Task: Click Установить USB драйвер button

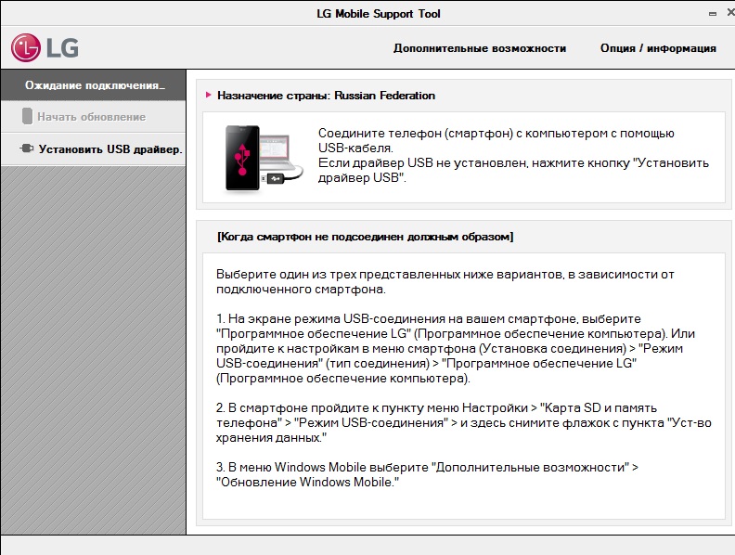Action: (94, 149)
